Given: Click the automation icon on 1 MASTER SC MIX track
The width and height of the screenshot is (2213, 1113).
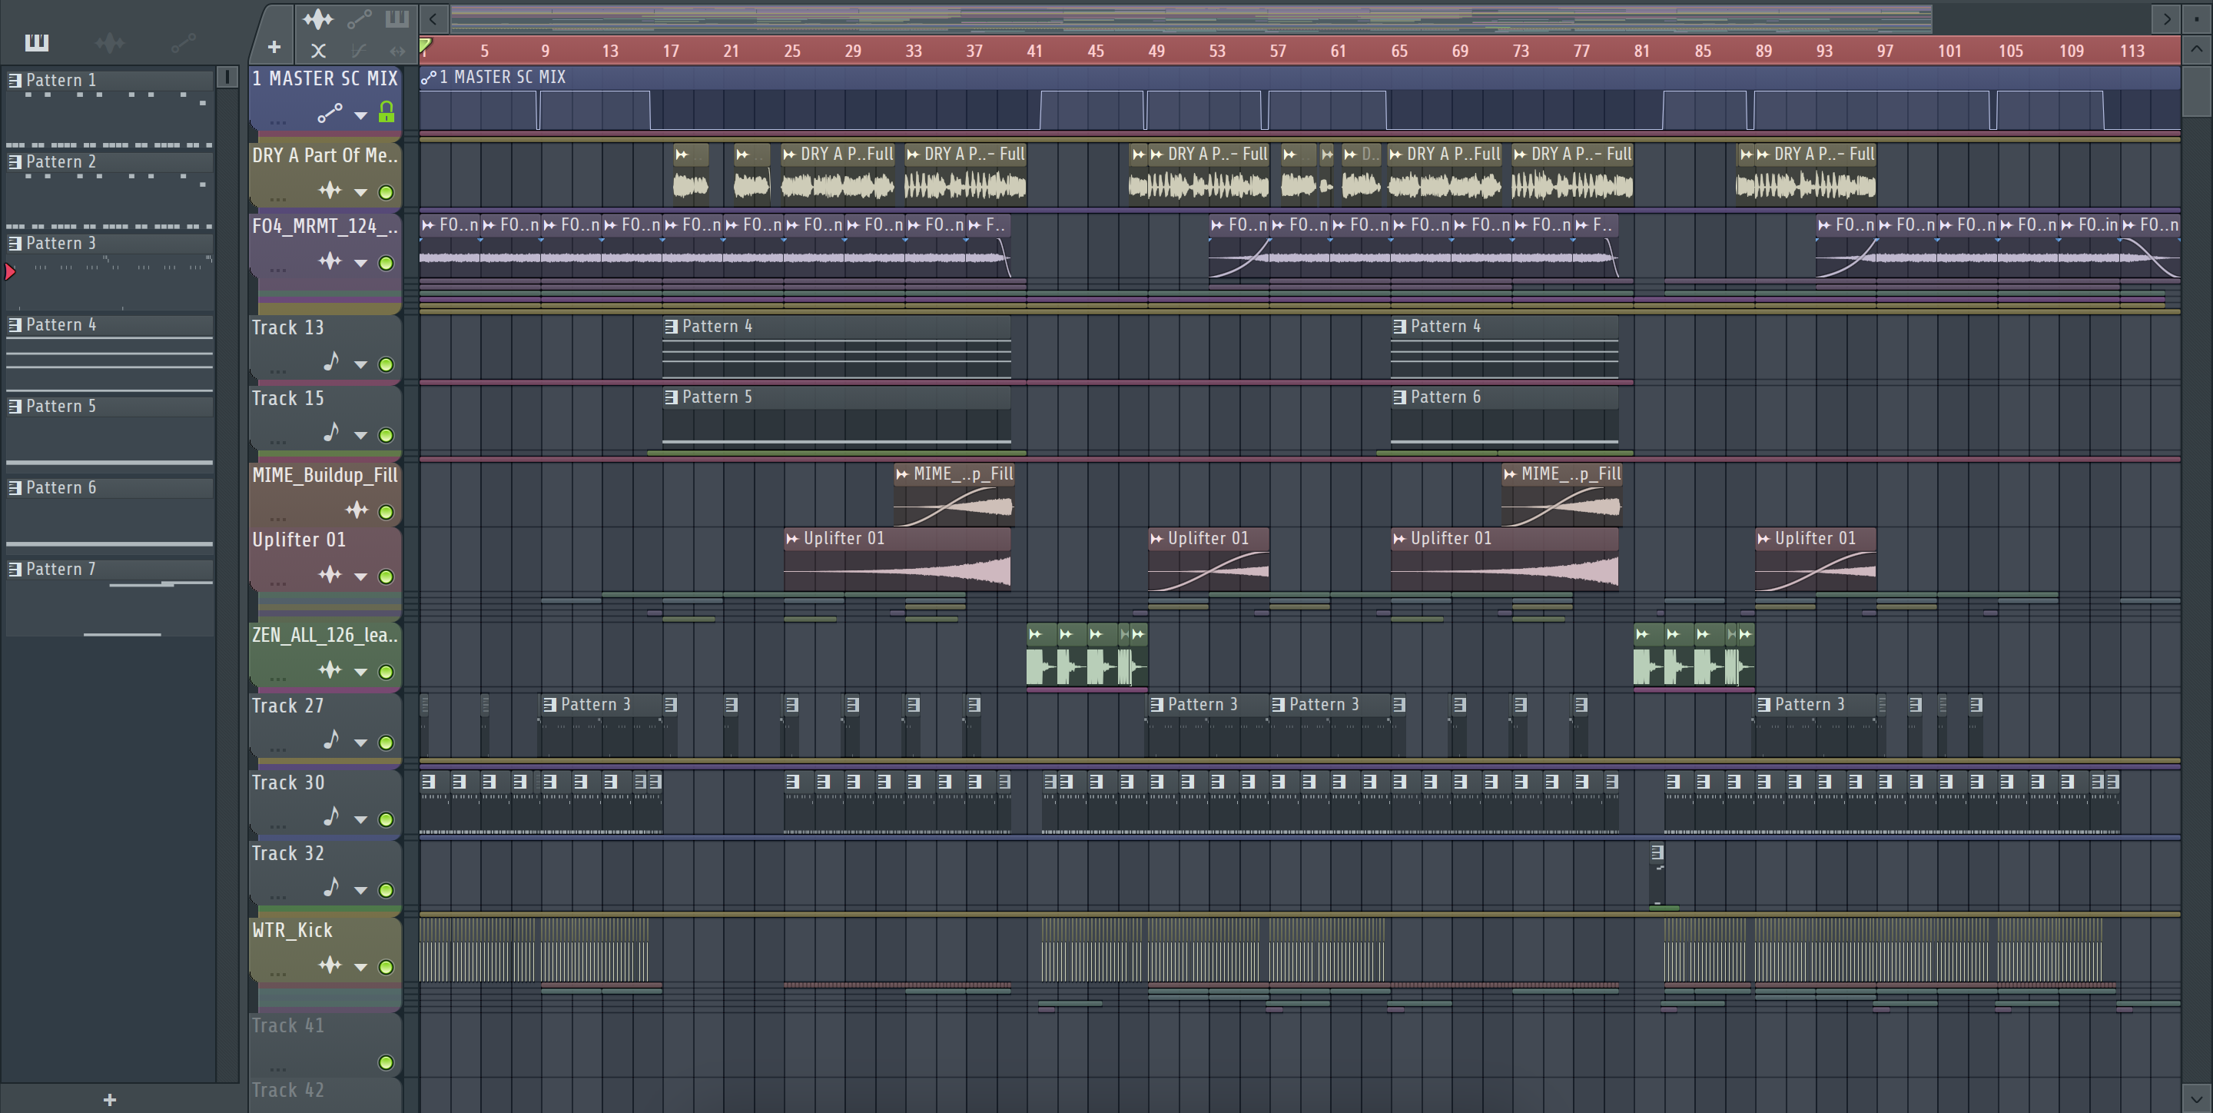Looking at the screenshot, I should click(x=330, y=112).
